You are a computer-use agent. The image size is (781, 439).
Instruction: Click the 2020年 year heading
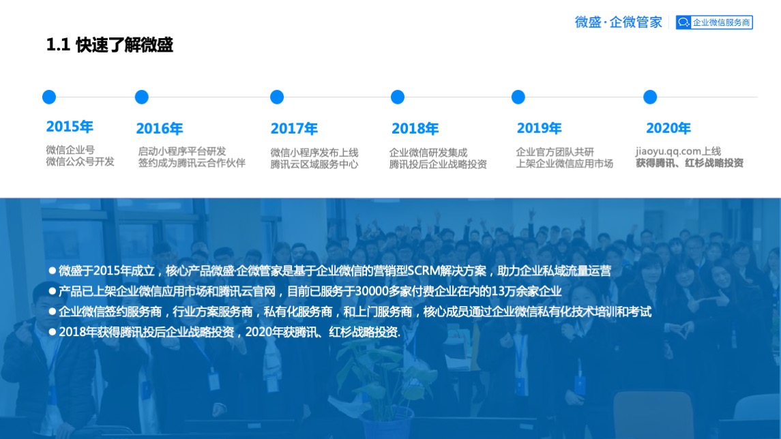click(668, 129)
